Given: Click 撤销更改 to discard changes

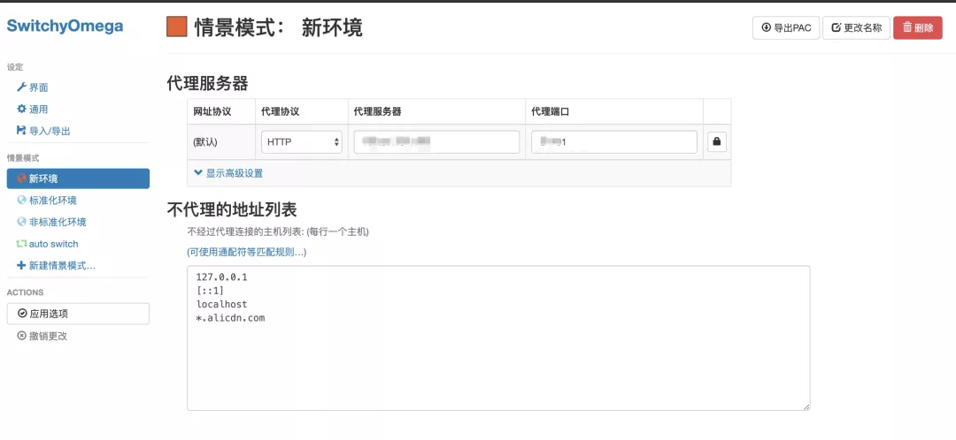Looking at the screenshot, I should (x=42, y=336).
